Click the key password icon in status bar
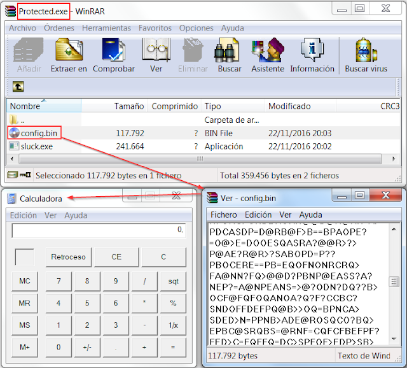The image size is (407, 368). [x=25, y=174]
